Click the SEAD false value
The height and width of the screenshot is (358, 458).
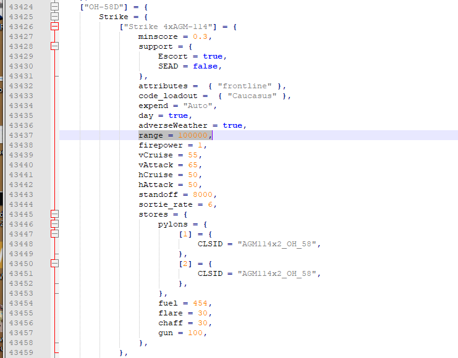[205, 66]
